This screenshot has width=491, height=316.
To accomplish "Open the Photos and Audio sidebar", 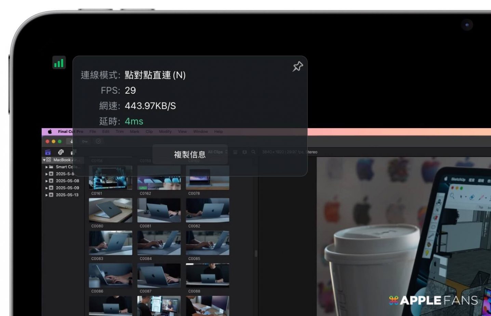I will 61,152.
